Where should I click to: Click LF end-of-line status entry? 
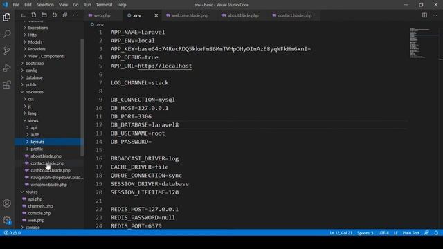[x=395, y=233]
